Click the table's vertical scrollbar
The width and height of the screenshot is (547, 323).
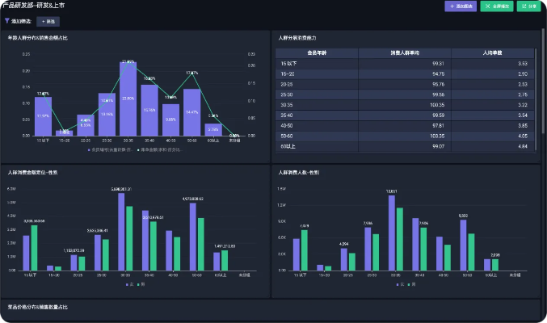tap(543, 81)
